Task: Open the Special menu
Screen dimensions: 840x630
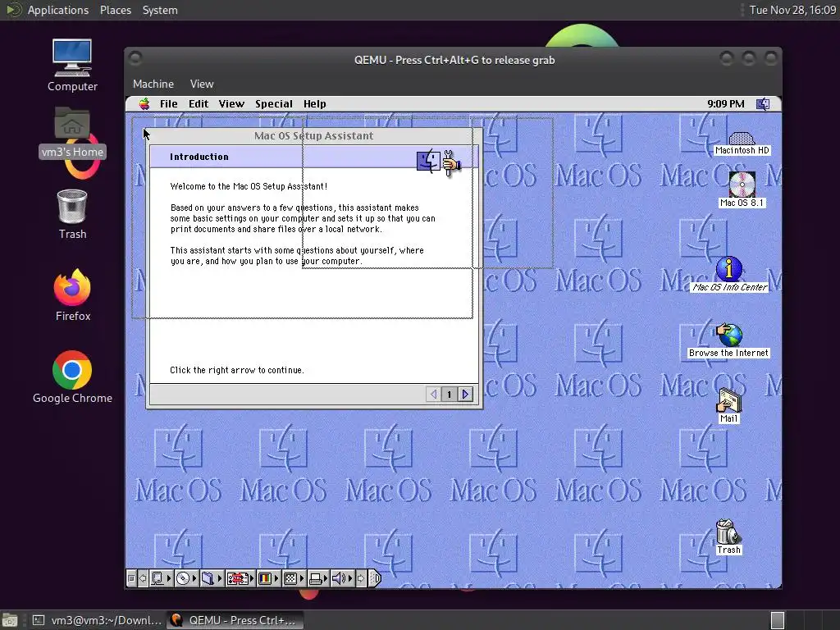Action: (x=274, y=104)
